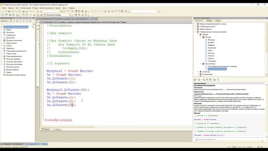Click the book icon next to Массив
The width and height of the screenshot is (268, 151).
pyautogui.click(x=201, y=34)
